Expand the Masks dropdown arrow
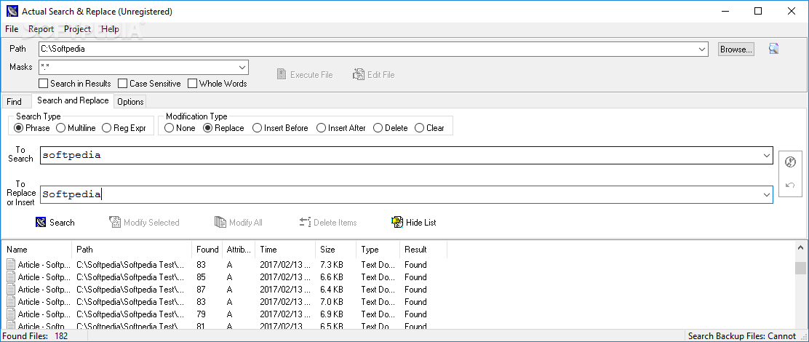The image size is (809, 342). pyautogui.click(x=242, y=68)
